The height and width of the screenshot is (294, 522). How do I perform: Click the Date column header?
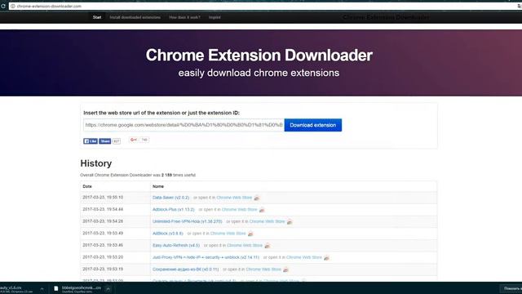(x=87, y=186)
